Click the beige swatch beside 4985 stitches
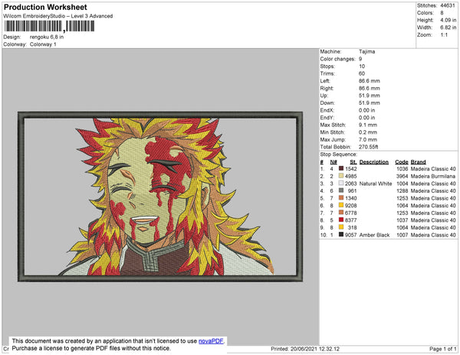Screen dimensions: 460x355 [x=341, y=176]
